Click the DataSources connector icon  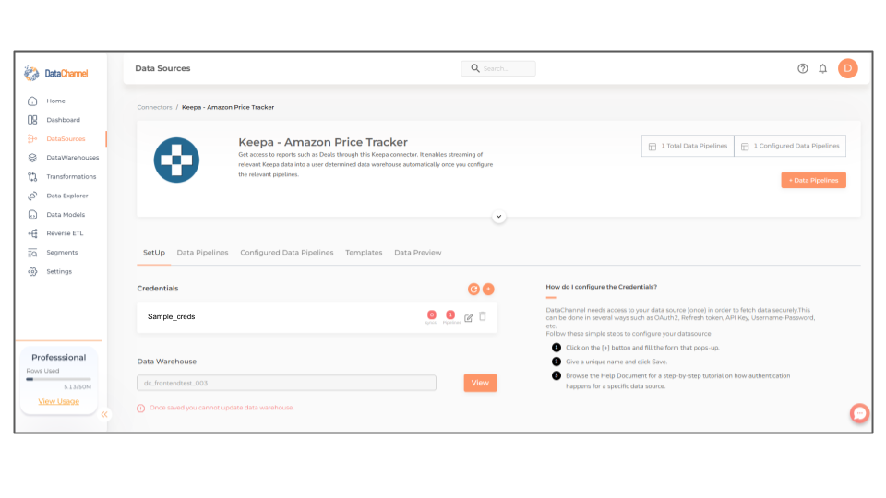[32, 139]
